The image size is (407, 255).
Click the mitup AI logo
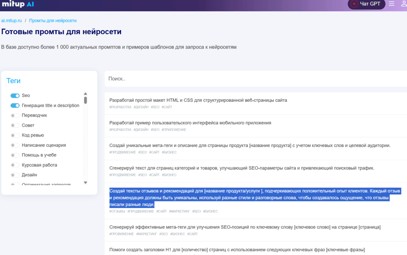(18, 4)
